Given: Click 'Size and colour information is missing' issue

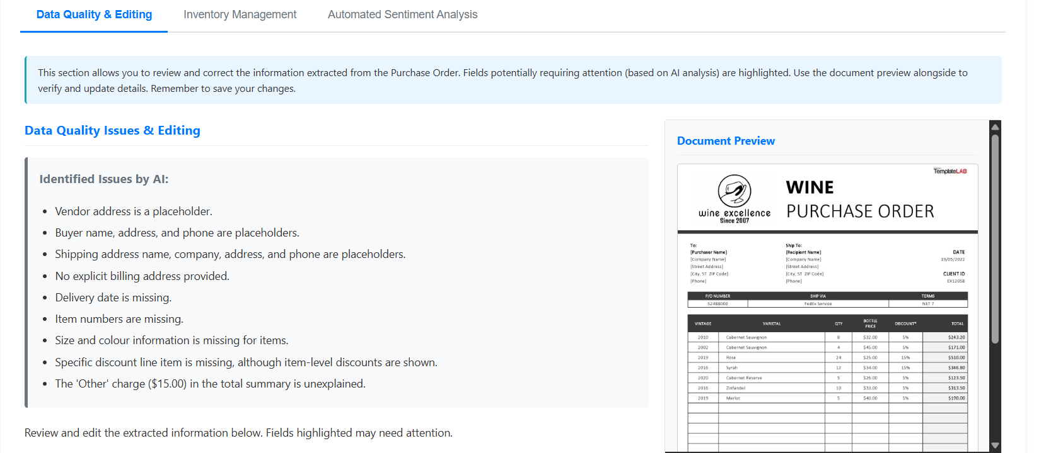Looking at the screenshot, I should click(171, 340).
